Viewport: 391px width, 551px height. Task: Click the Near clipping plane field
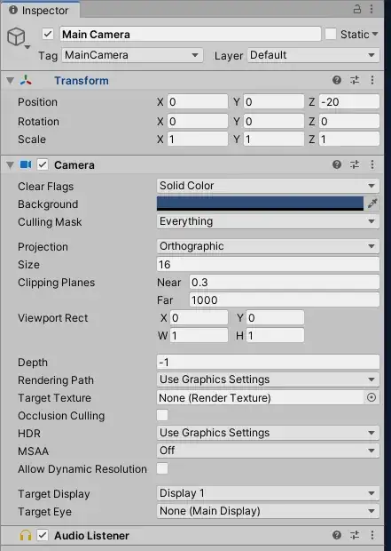284,283
